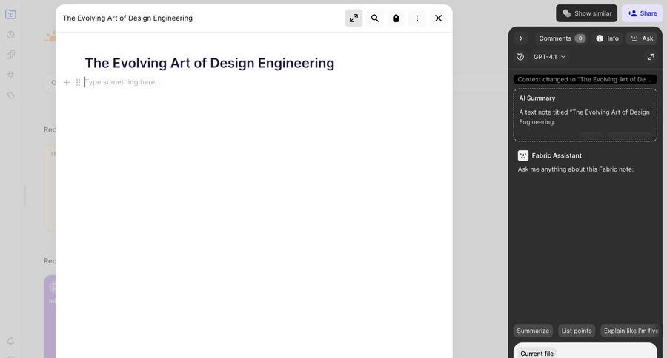The height and width of the screenshot is (358, 667).
Task: Click the plug integrations icon in sidebar
Action: tap(10, 75)
